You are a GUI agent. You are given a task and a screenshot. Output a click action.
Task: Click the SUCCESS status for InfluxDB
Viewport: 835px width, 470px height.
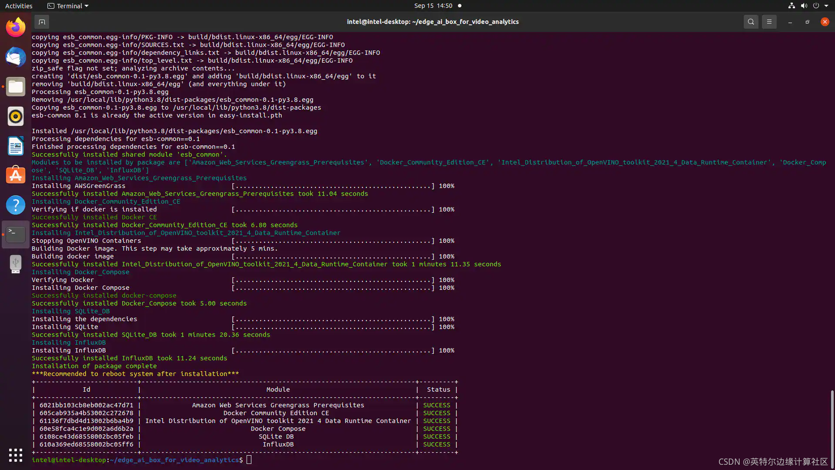(x=437, y=444)
